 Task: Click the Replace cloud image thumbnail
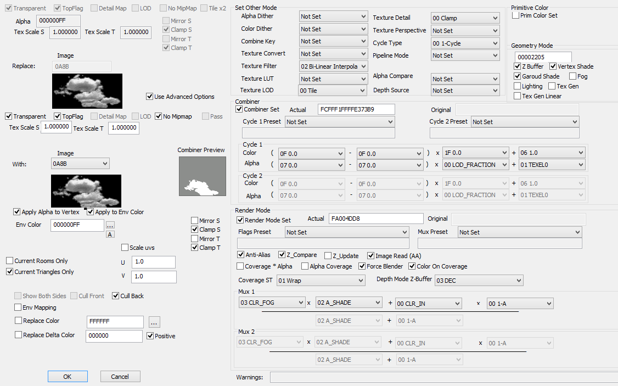click(x=87, y=91)
